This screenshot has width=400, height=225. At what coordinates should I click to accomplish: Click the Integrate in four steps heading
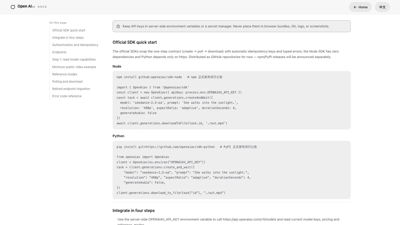(x=133, y=210)
